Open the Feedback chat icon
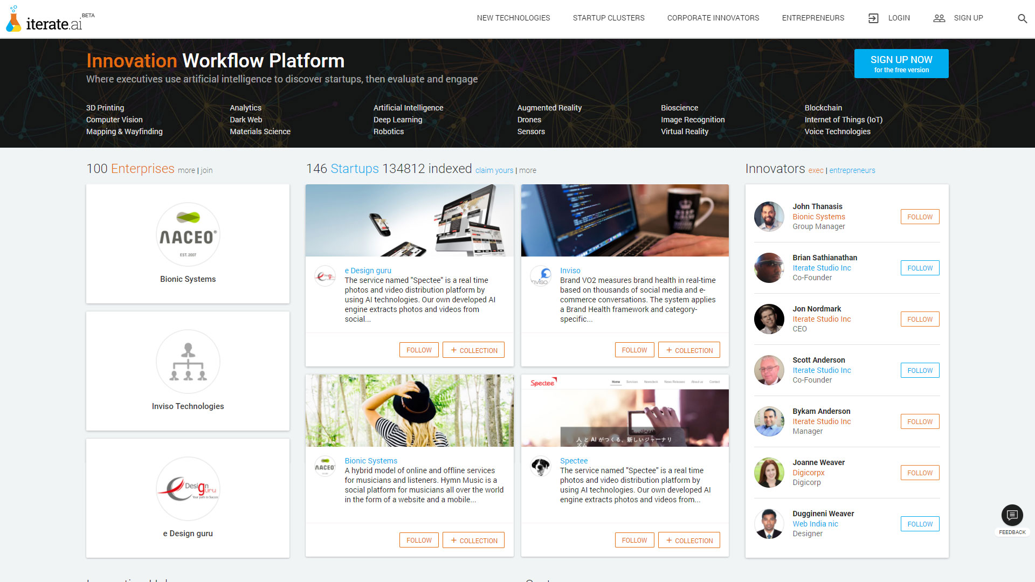The height and width of the screenshot is (582, 1035). (1012, 515)
